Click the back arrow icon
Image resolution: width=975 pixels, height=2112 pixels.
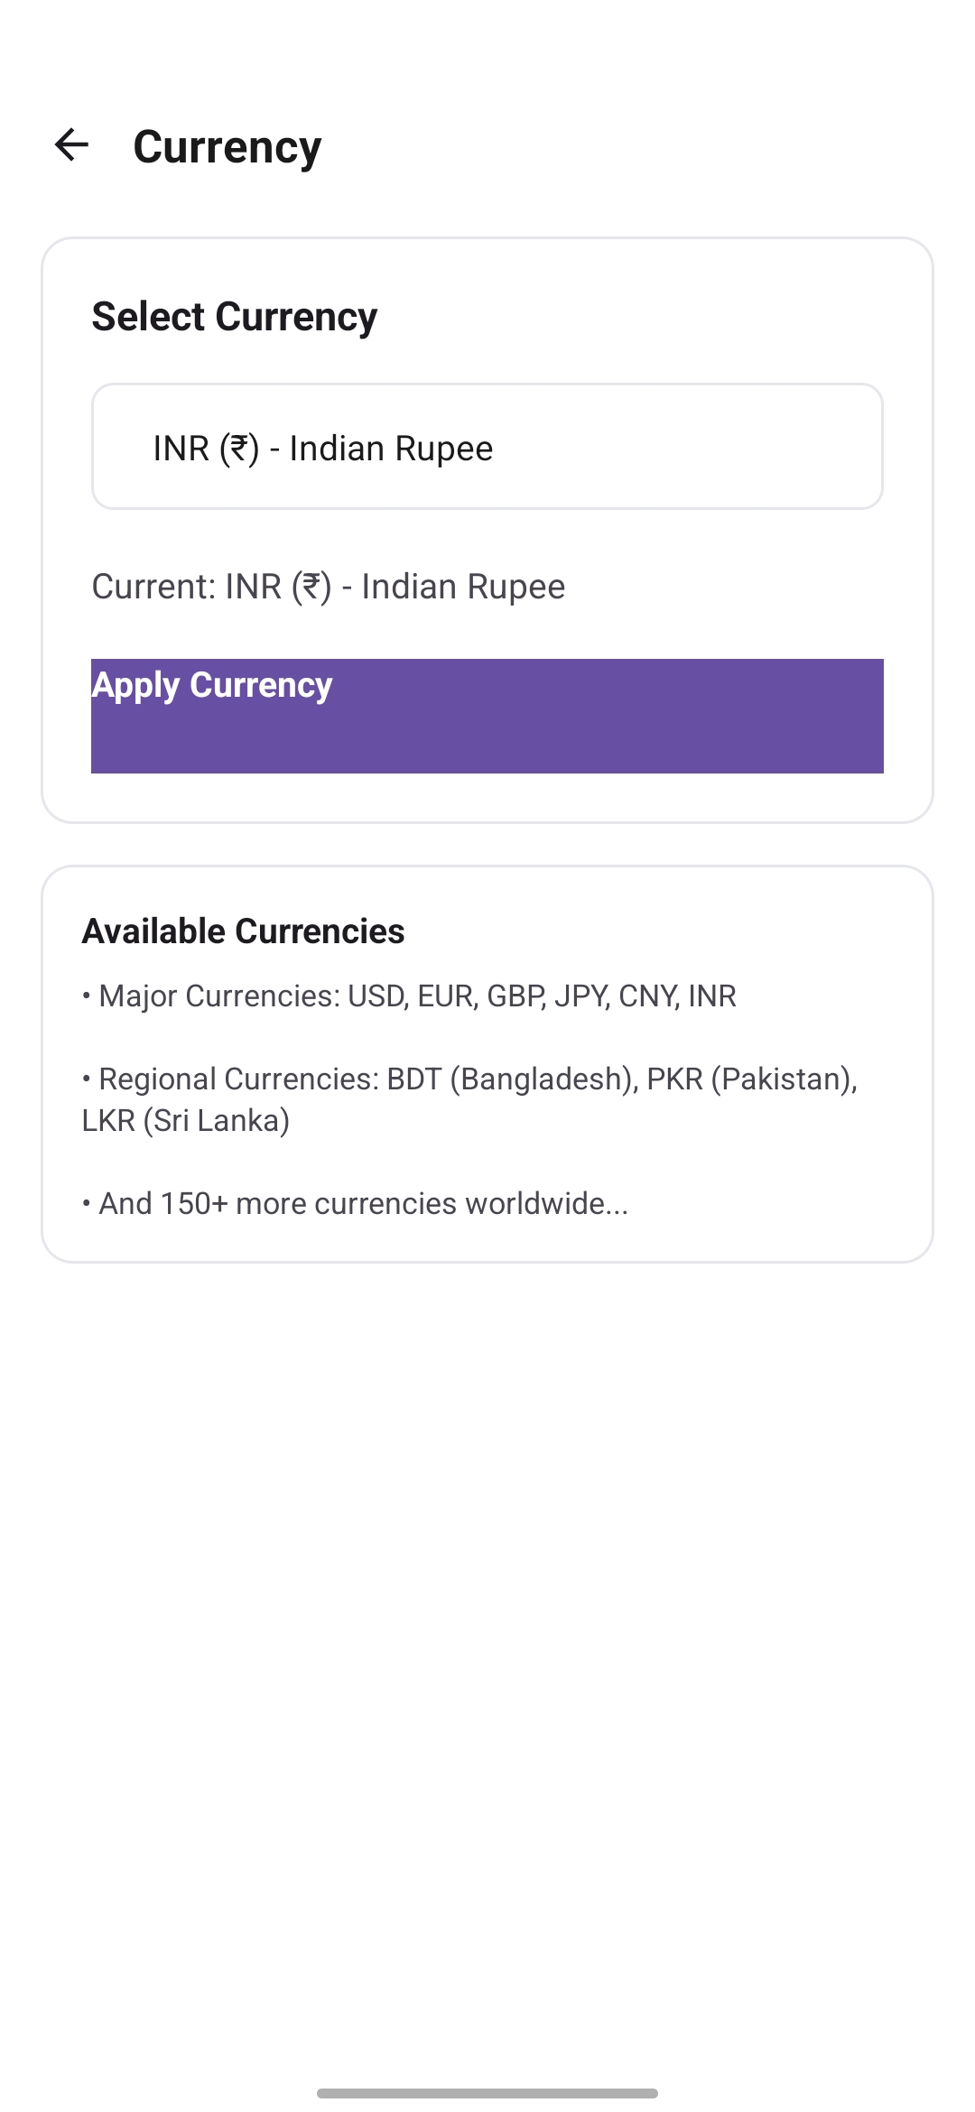click(73, 145)
